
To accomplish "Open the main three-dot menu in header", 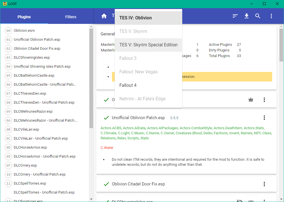I will coord(271,16).
